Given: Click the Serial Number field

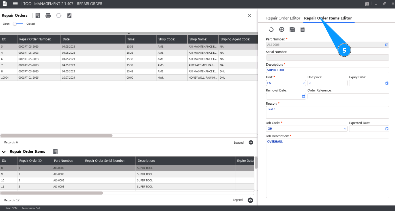Looking at the screenshot, I should [x=328, y=57].
